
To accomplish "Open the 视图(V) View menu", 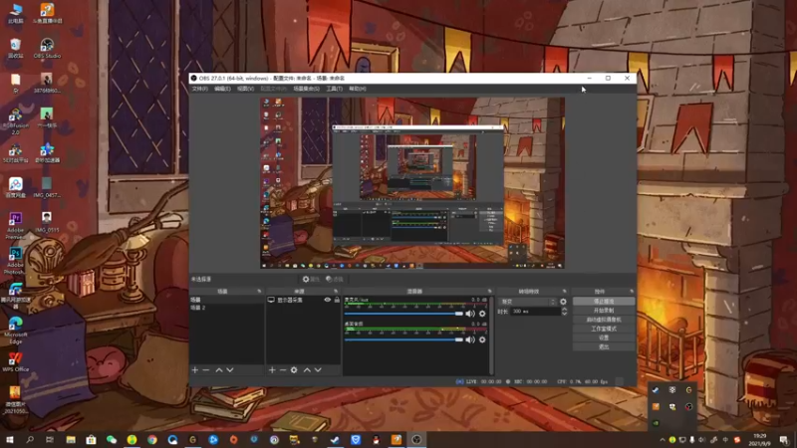I will tap(245, 89).
